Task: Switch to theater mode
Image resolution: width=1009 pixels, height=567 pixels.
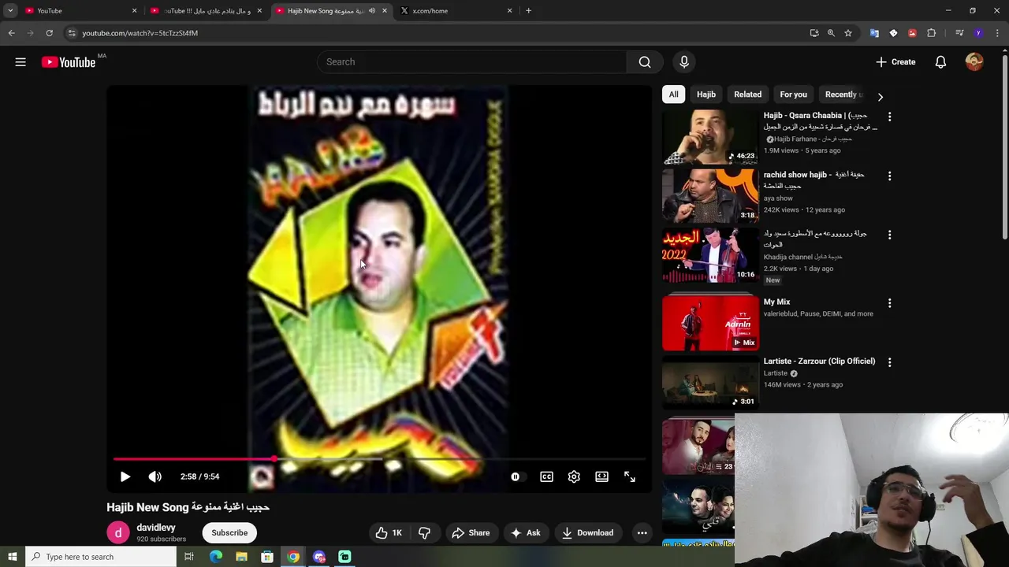Action: [601, 476]
